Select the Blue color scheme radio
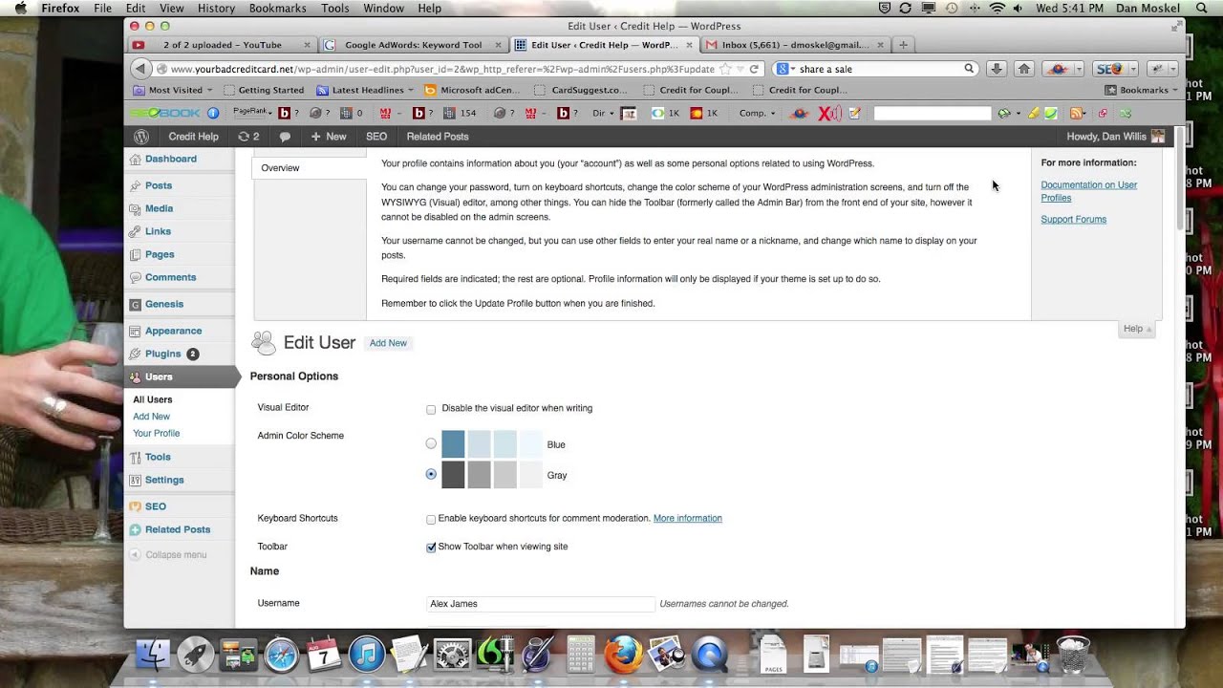The width and height of the screenshot is (1223, 688). click(431, 443)
